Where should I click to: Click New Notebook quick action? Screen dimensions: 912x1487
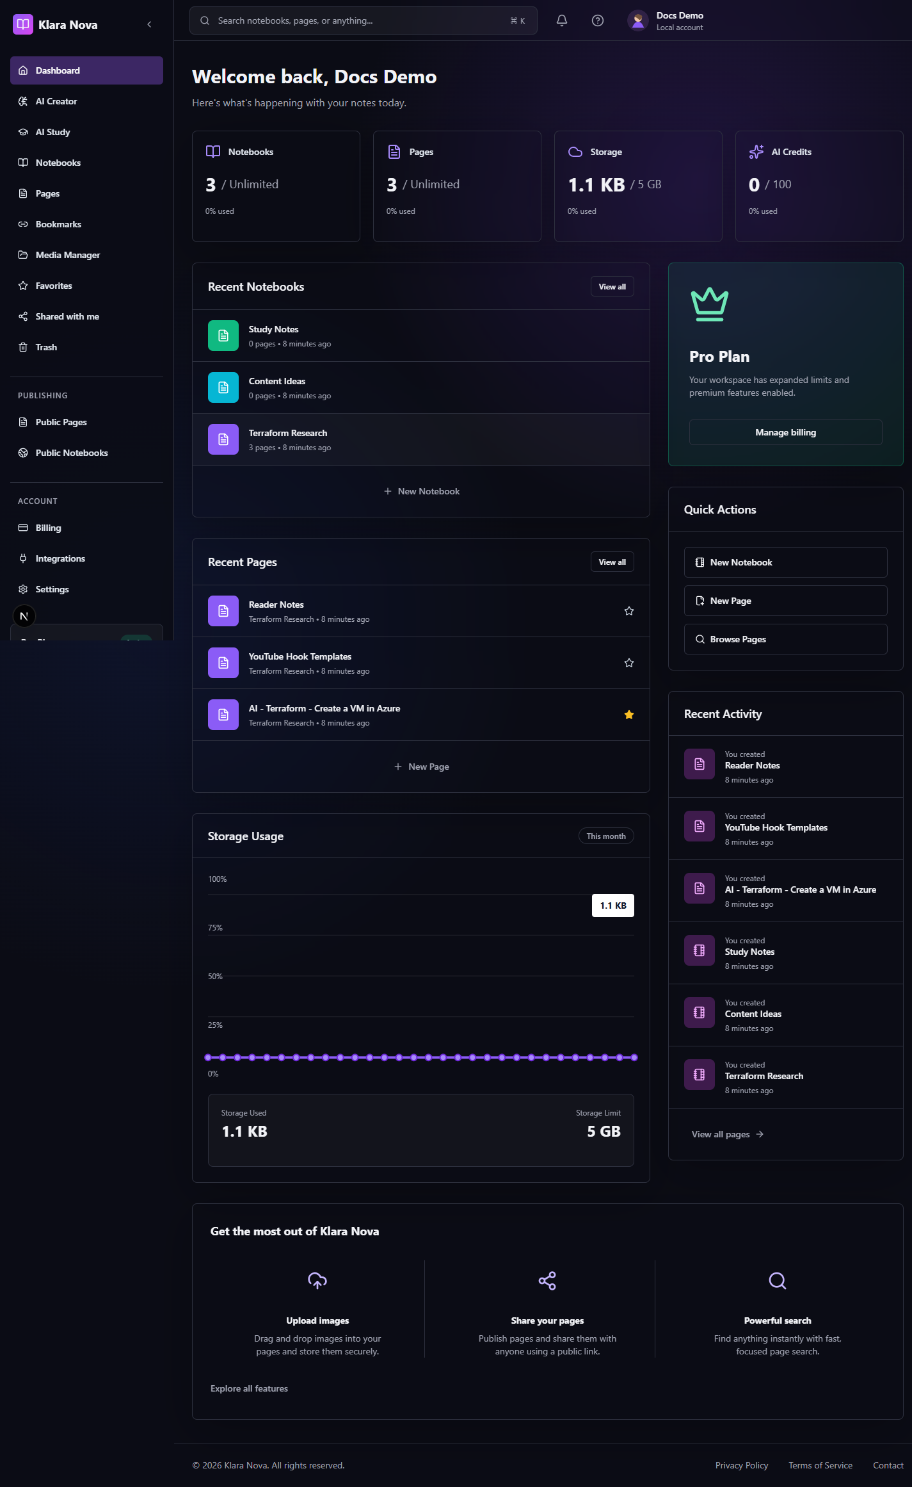786,562
